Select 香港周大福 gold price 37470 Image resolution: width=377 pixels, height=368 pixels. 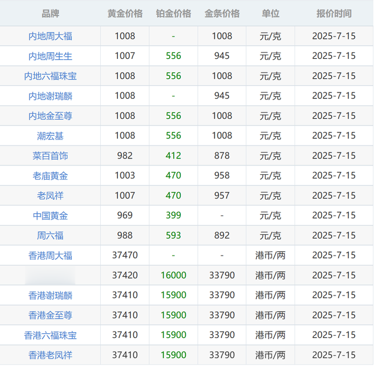125,256
